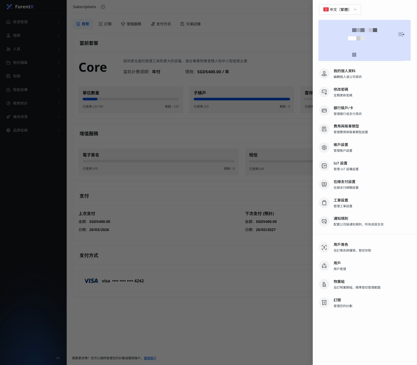Viewport: 417px width, 365px height.
Task: Select the 工單設置 clipboard icon
Action: pyautogui.click(x=324, y=203)
